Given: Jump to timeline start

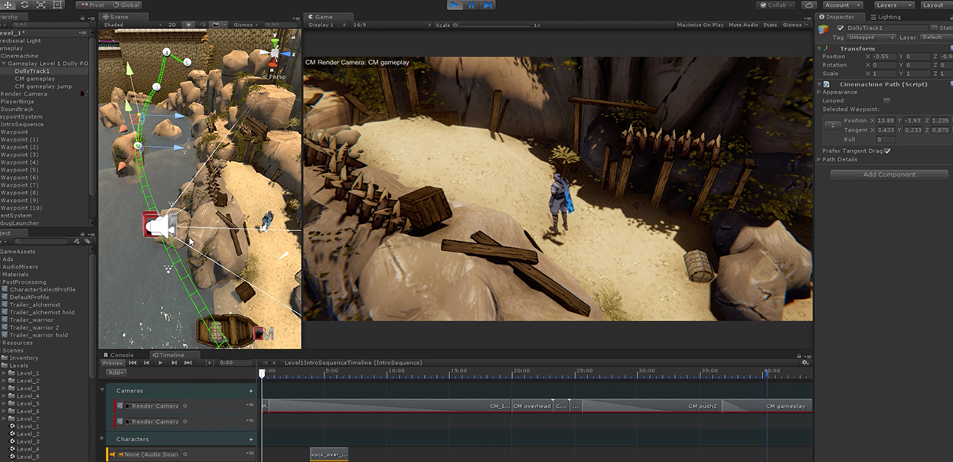Looking at the screenshot, I should 132,363.
